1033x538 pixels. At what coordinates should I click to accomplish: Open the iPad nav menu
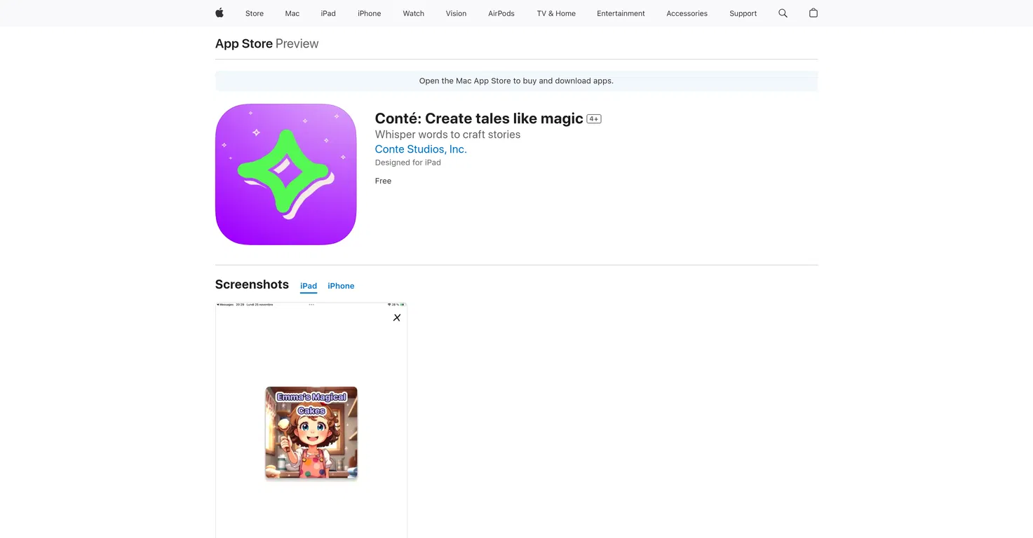point(328,13)
